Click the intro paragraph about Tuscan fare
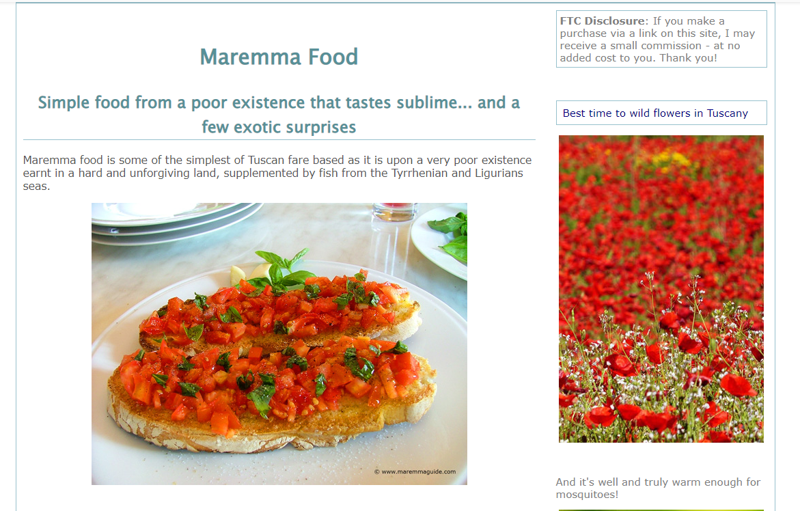 277,173
